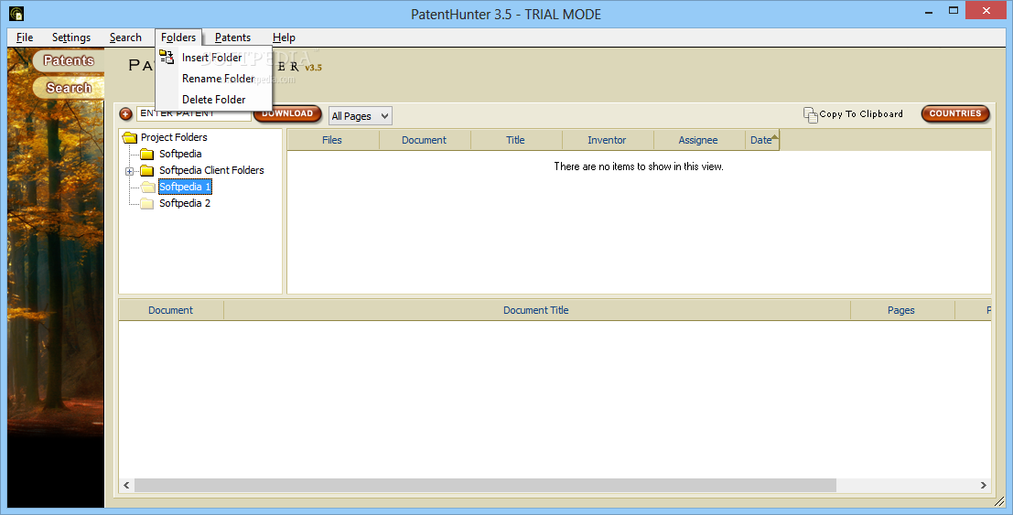The width and height of the screenshot is (1013, 515).
Task: Sort by the upper Document column header
Action: pyautogui.click(x=424, y=140)
